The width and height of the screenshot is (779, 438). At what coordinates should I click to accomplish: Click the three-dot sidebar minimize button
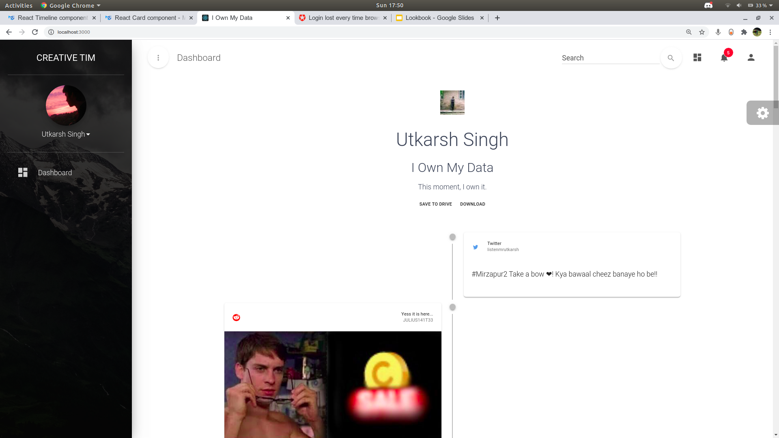[x=158, y=58]
